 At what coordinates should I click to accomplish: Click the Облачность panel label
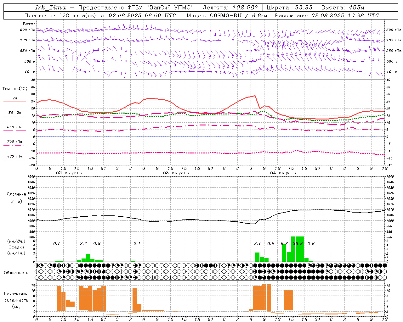(x=16, y=273)
